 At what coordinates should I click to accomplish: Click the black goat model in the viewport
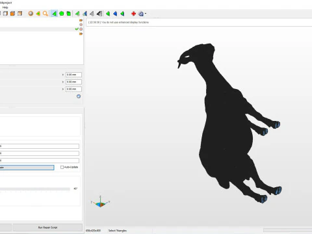tap(226, 122)
